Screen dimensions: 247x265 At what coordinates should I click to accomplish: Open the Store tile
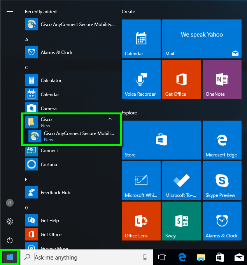[x=161, y=140]
